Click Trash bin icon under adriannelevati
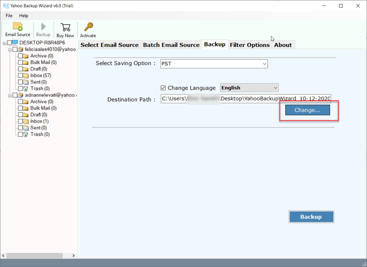The width and height of the screenshot is (367, 267). [x=26, y=135]
